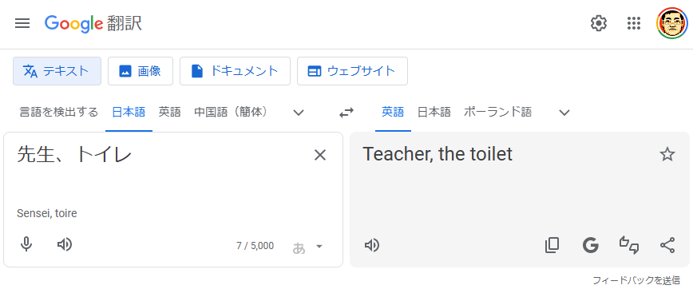This screenshot has height=293, width=693.
Task: Expand more source languages chevron
Action: pyautogui.click(x=299, y=113)
